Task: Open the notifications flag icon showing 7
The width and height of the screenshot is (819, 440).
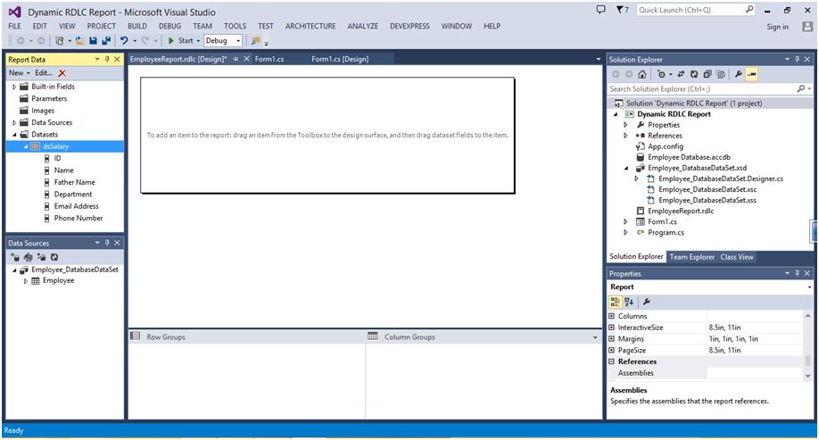Action: (622, 10)
